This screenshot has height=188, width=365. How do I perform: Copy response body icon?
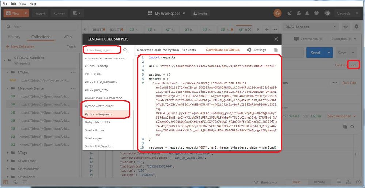pos(345,127)
